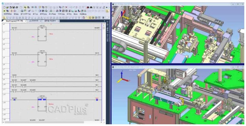The height and width of the screenshot is (126, 246).
Task: Delete selection with the red X icon
Action: click(x=66, y=7)
